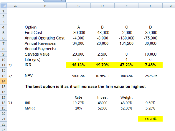Select column F header
The image size is (175, 131).
[x=151, y=6]
